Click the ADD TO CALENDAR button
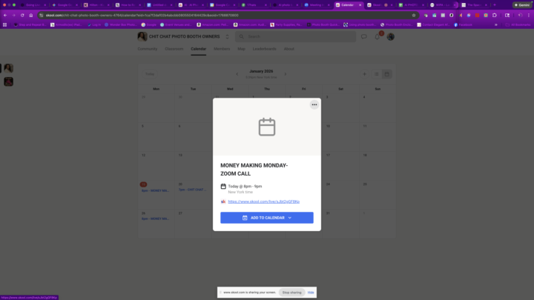Image resolution: width=534 pixels, height=300 pixels. (267, 218)
